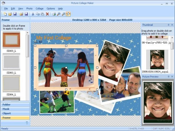
Task: Click the Ready status bar text
Action: click(x=5, y=129)
